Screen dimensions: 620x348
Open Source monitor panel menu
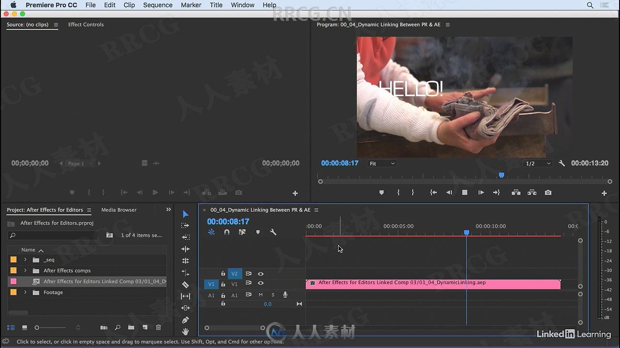[x=56, y=25]
